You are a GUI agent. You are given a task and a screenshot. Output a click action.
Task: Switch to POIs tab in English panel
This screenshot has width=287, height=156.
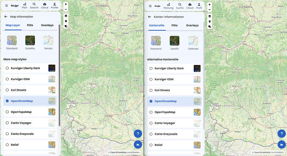(30, 25)
